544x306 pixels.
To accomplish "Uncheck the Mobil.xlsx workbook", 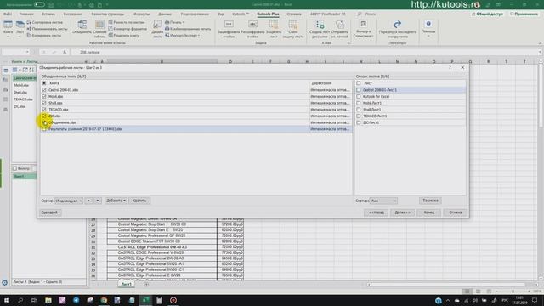I will (x=44, y=96).
